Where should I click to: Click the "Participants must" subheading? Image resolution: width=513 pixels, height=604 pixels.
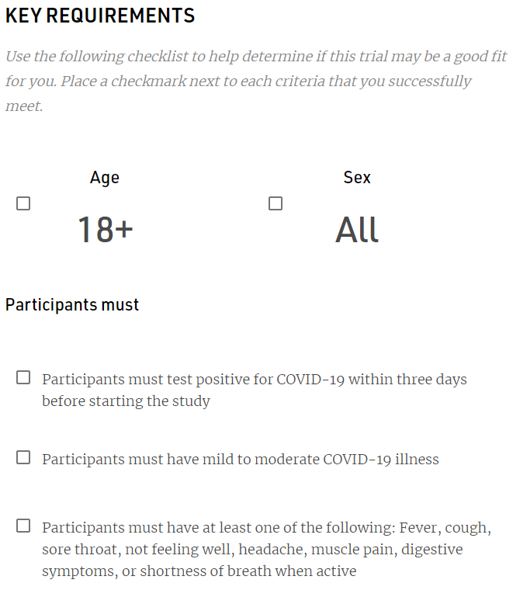point(72,304)
